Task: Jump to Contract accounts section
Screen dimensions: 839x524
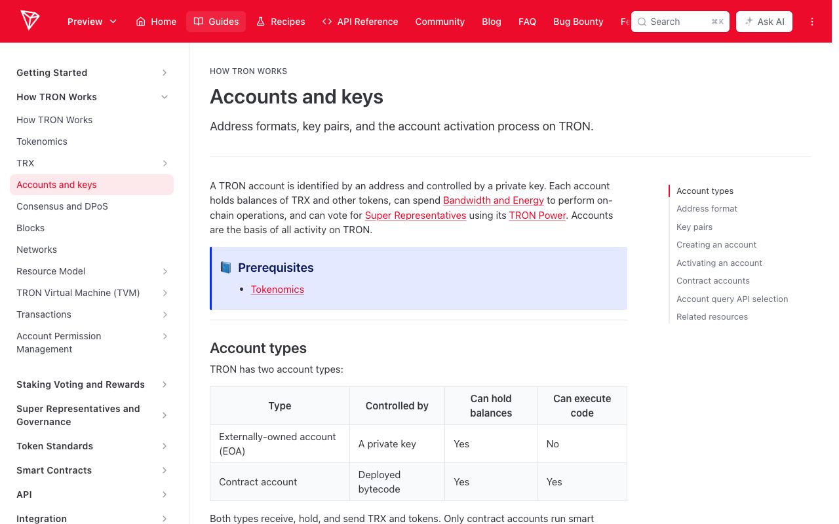Action: coord(713,281)
